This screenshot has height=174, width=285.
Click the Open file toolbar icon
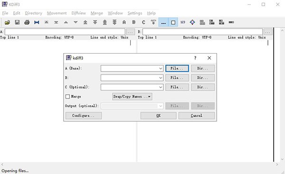(x=7, y=22)
